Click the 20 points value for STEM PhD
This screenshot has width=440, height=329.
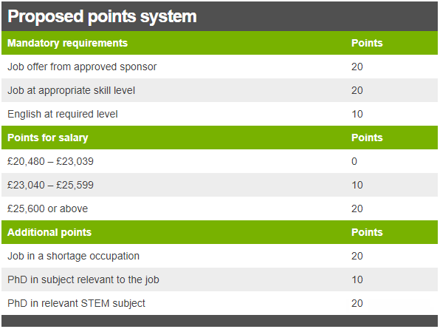coord(357,303)
